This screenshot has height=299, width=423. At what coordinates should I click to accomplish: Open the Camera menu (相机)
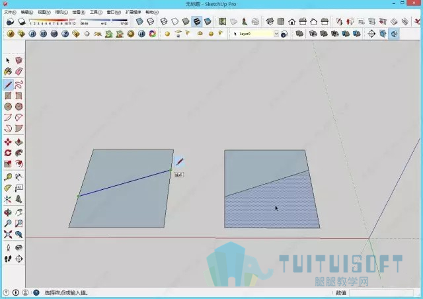(x=61, y=12)
